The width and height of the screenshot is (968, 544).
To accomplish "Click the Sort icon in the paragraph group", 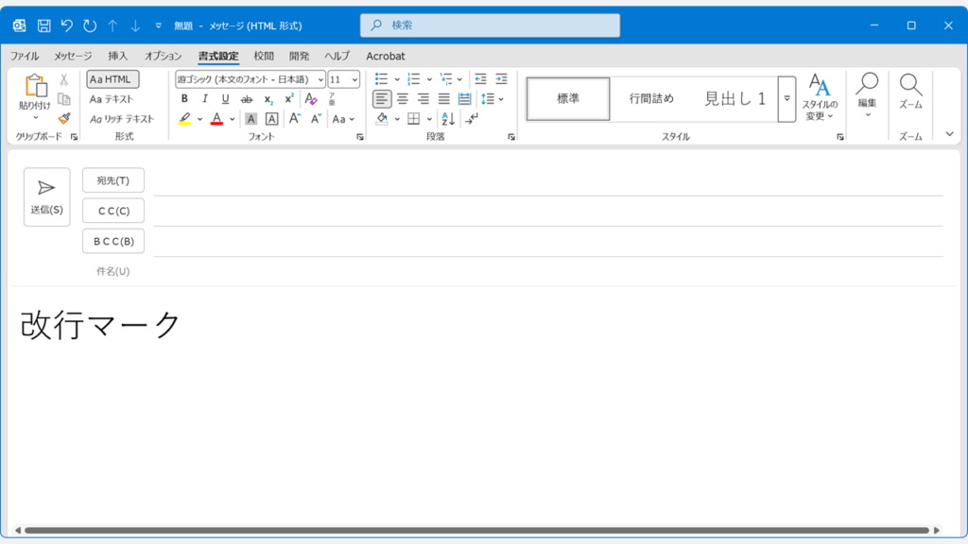I will 447,119.
